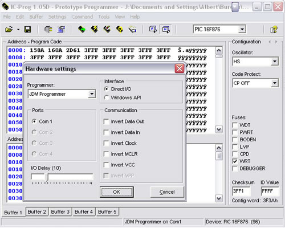The height and width of the screenshot is (228, 285).
Task: Click the Open File folder icon
Action: pyautogui.click(x=9, y=30)
